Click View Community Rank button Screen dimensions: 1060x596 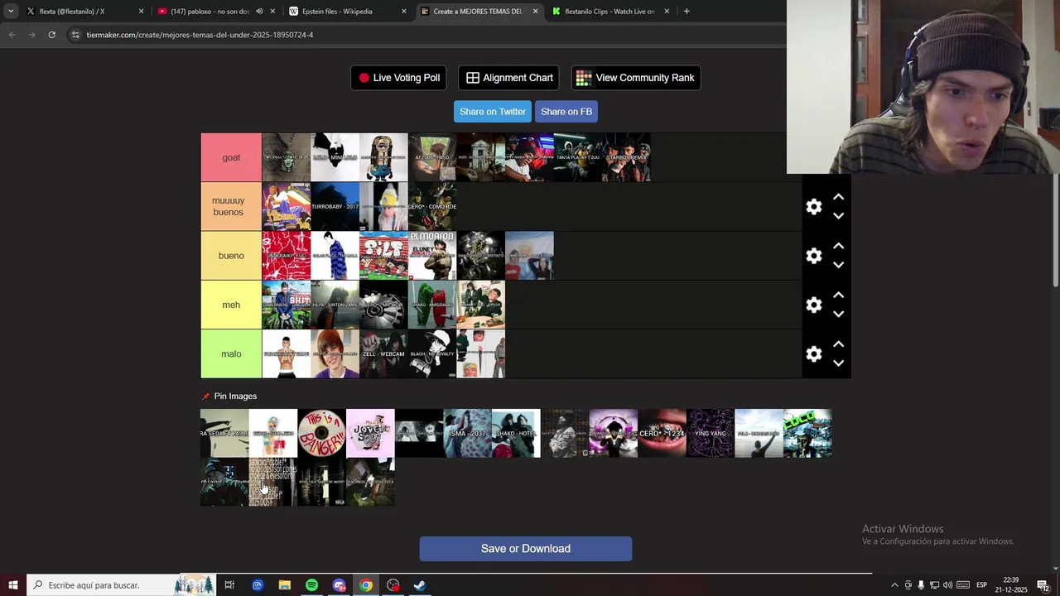[636, 78]
